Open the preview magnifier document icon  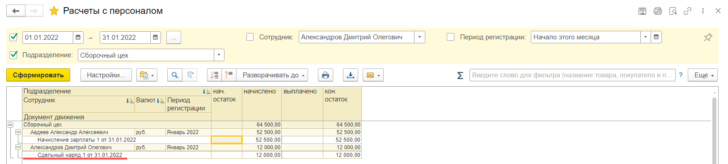click(x=673, y=11)
